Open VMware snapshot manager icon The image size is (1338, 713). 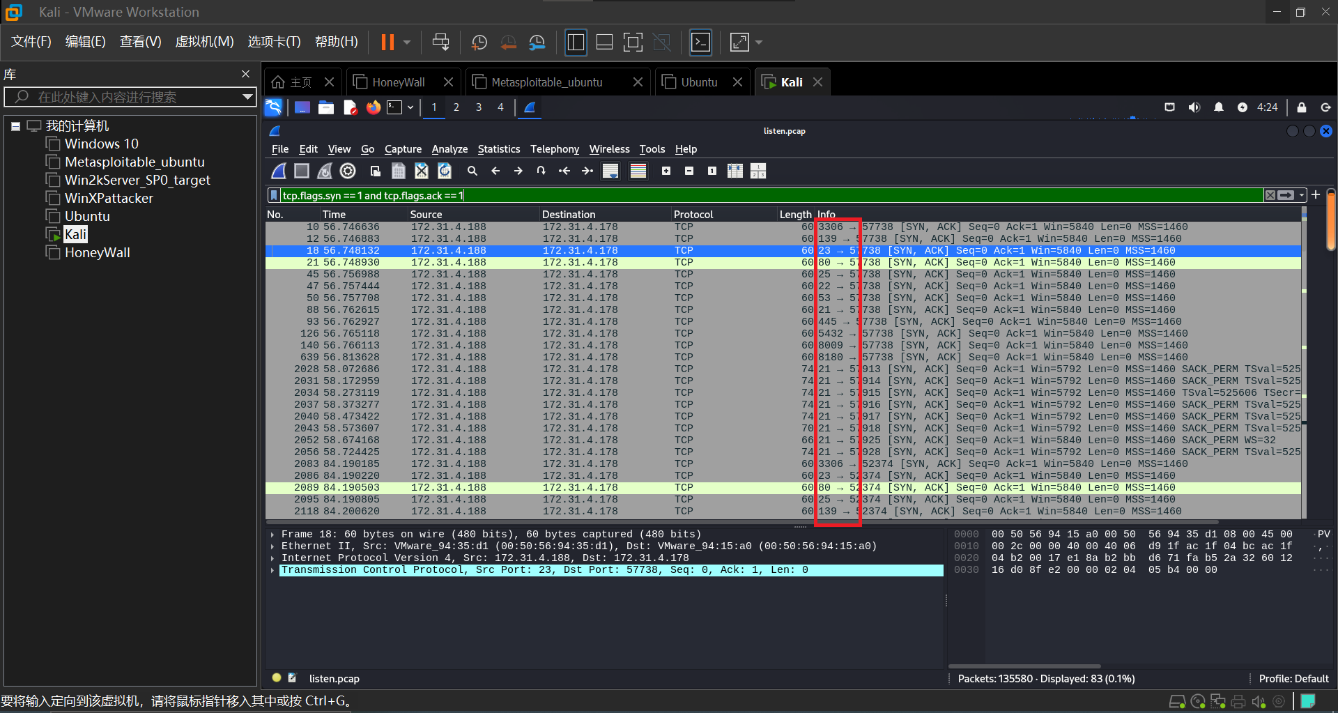tap(537, 43)
